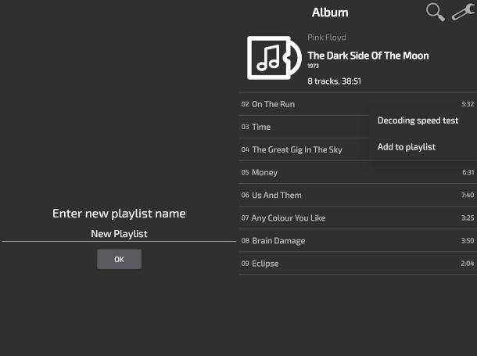Open search with the magnifier icon

click(x=435, y=12)
